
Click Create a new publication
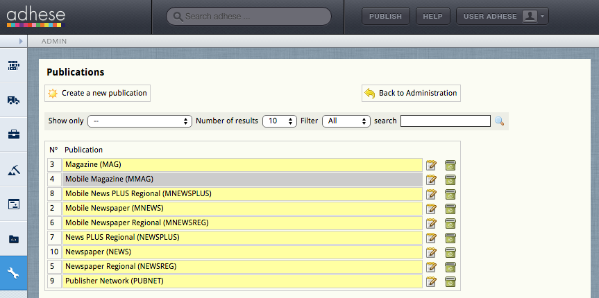pos(97,94)
